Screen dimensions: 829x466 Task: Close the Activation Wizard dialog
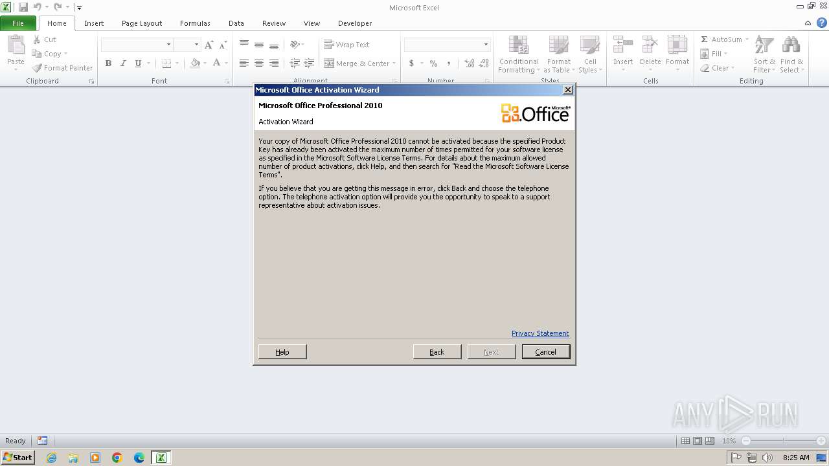point(568,90)
